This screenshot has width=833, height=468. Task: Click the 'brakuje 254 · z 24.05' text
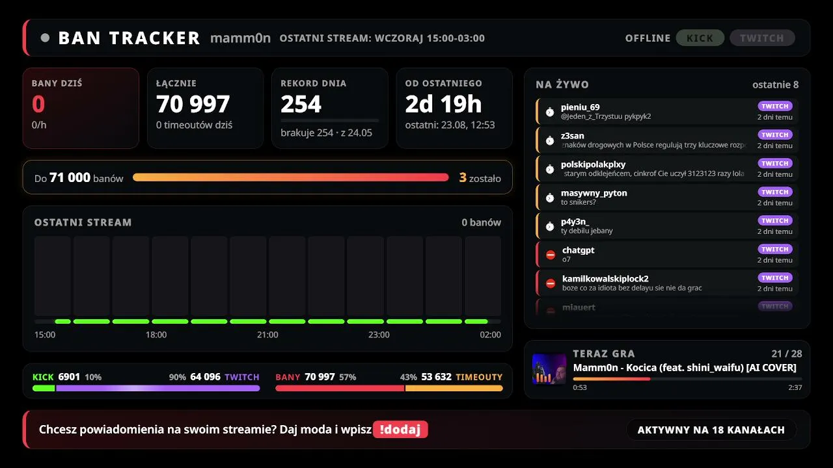click(326, 133)
